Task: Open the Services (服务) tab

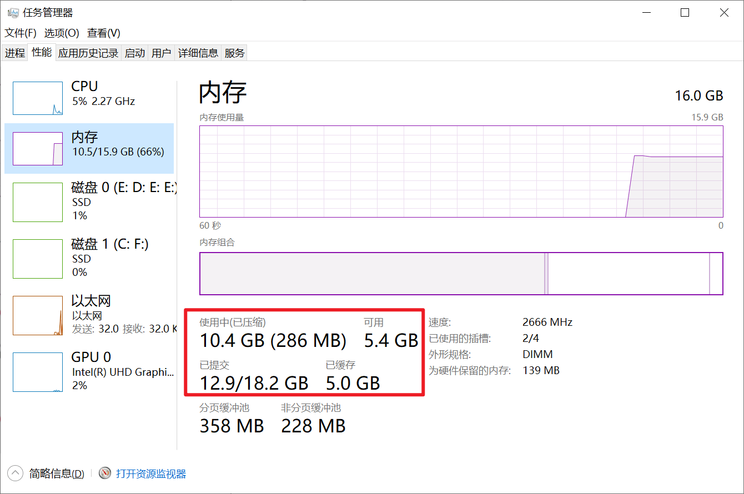Action: click(234, 53)
